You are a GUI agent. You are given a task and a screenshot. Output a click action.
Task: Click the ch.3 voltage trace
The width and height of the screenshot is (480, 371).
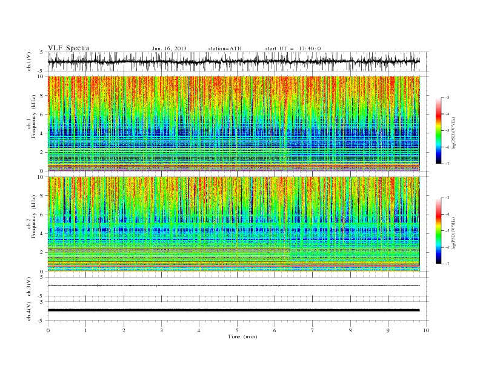coord(234,286)
